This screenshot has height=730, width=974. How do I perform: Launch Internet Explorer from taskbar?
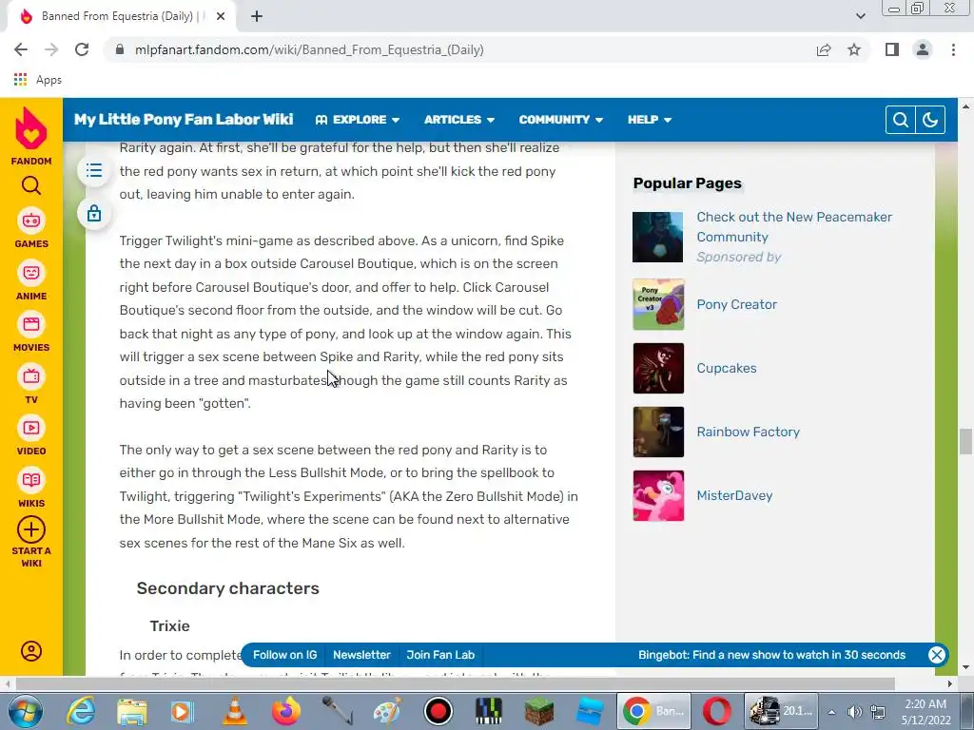pos(81,711)
